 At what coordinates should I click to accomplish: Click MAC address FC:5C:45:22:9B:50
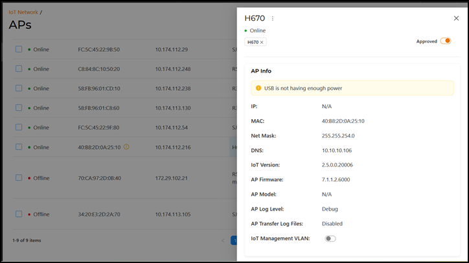98,50
